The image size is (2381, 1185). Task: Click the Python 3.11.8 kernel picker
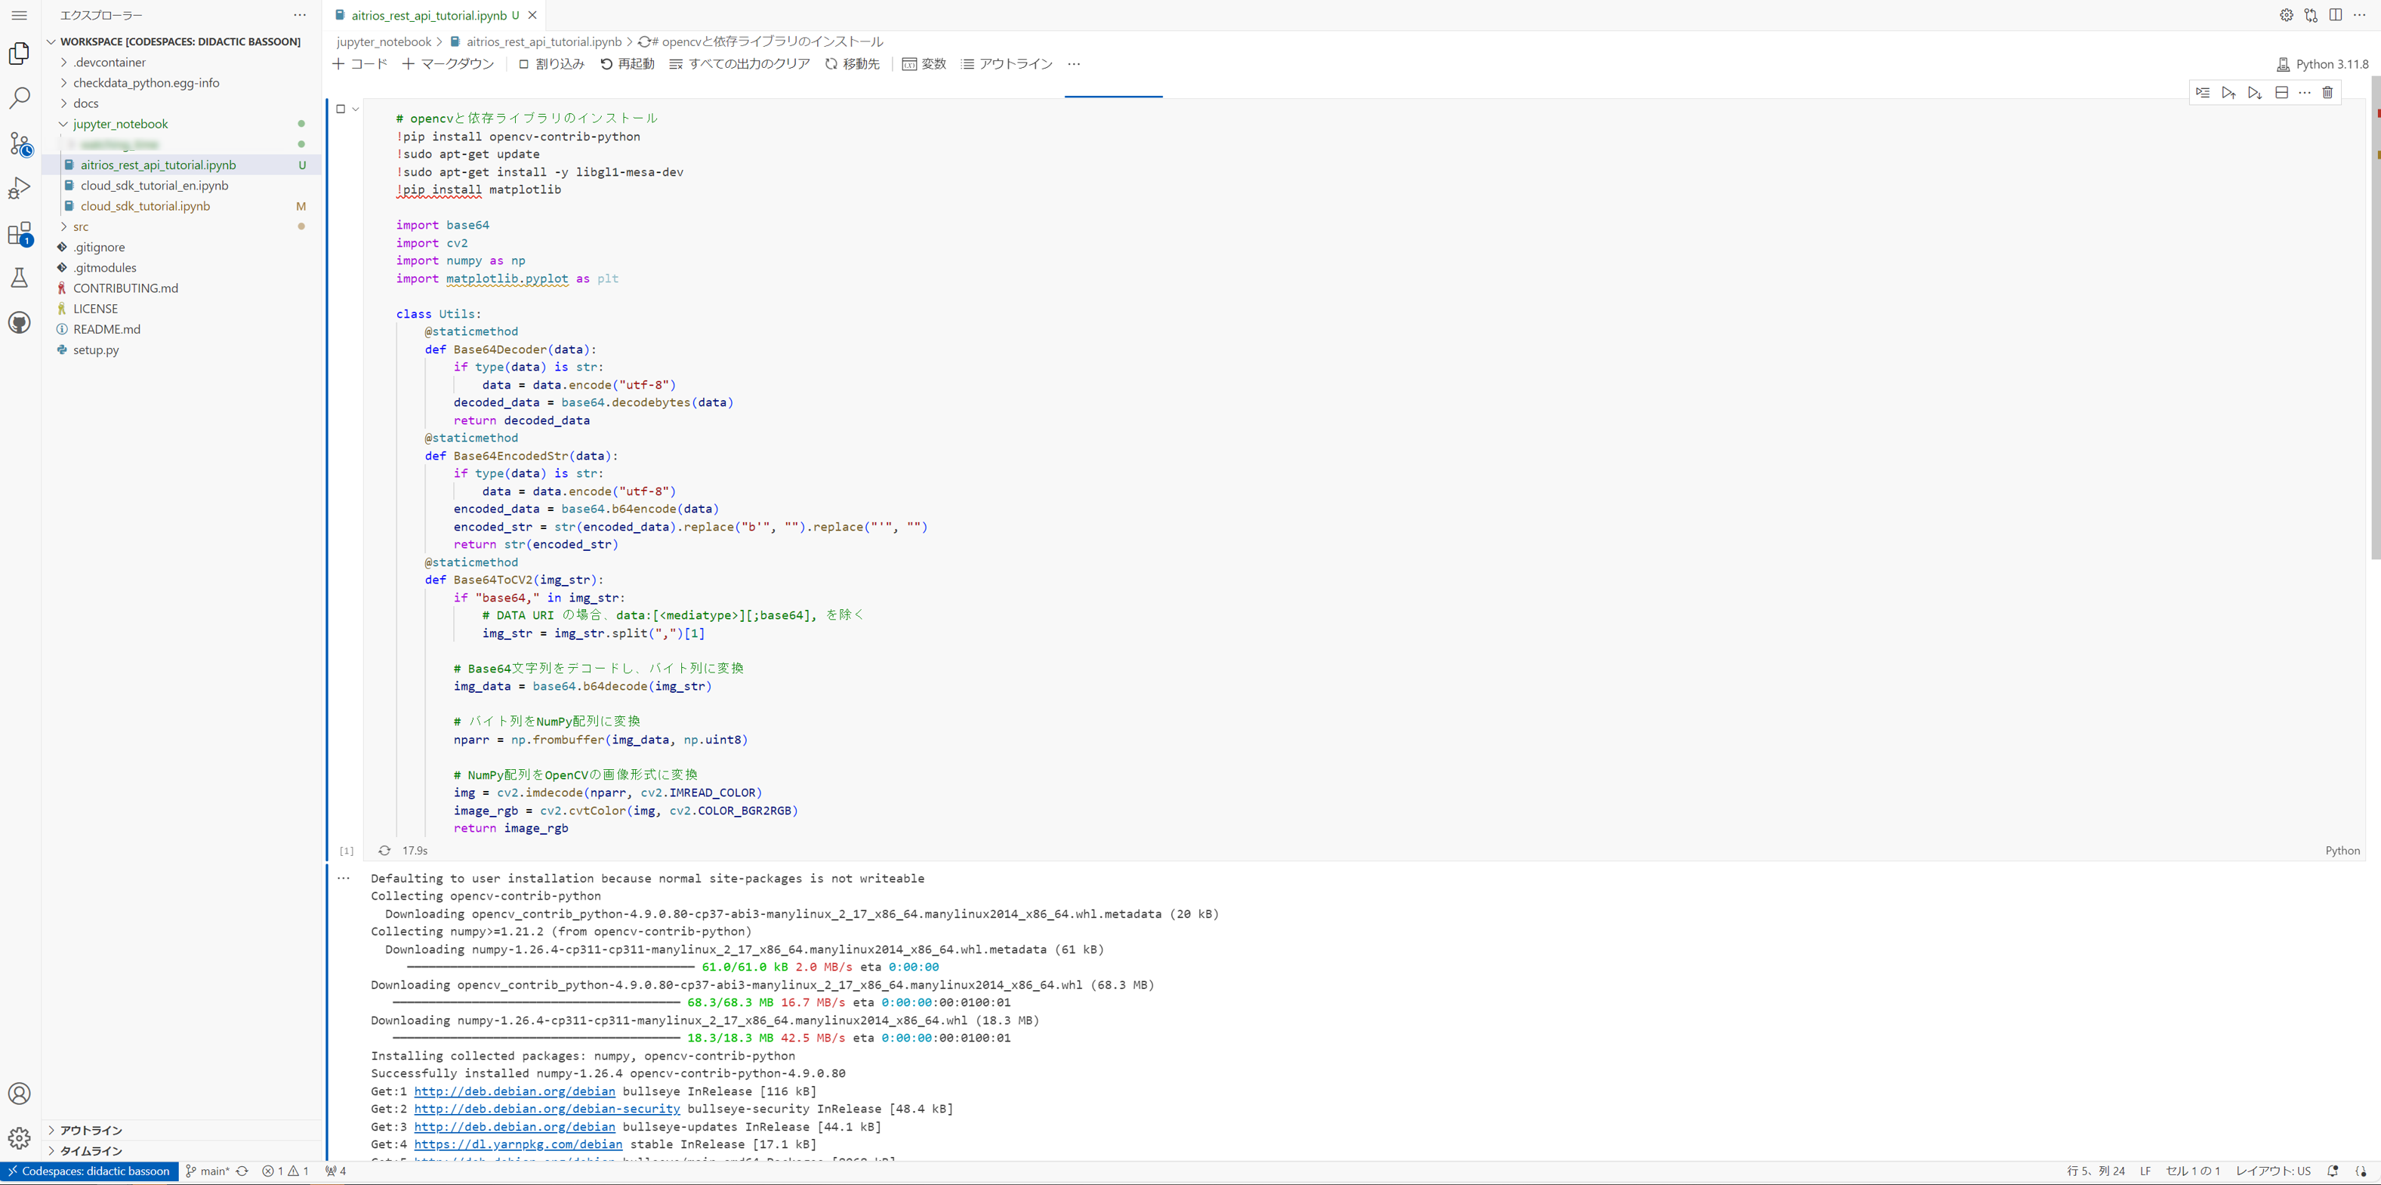click(x=2322, y=63)
